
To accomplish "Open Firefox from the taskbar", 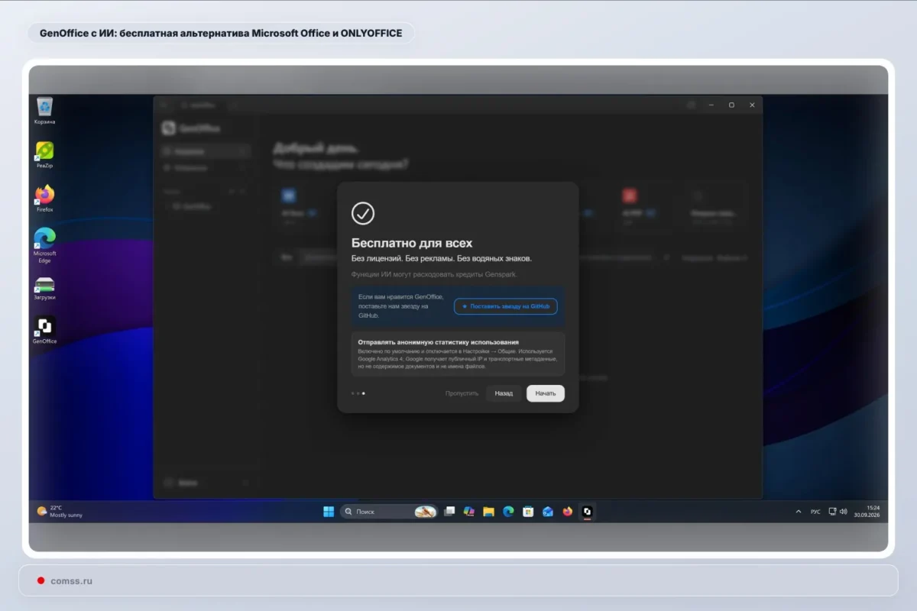I will tap(567, 512).
